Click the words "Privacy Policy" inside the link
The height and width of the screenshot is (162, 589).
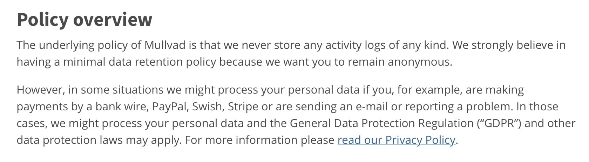[x=420, y=140]
